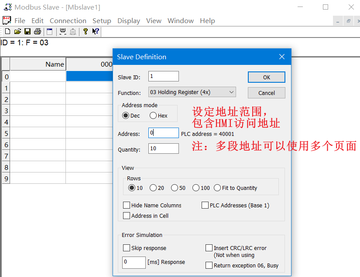Enable Insert CRC/LRC error checkbox
The width and height of the screenshot is (360, 277).
coord(209,248)
